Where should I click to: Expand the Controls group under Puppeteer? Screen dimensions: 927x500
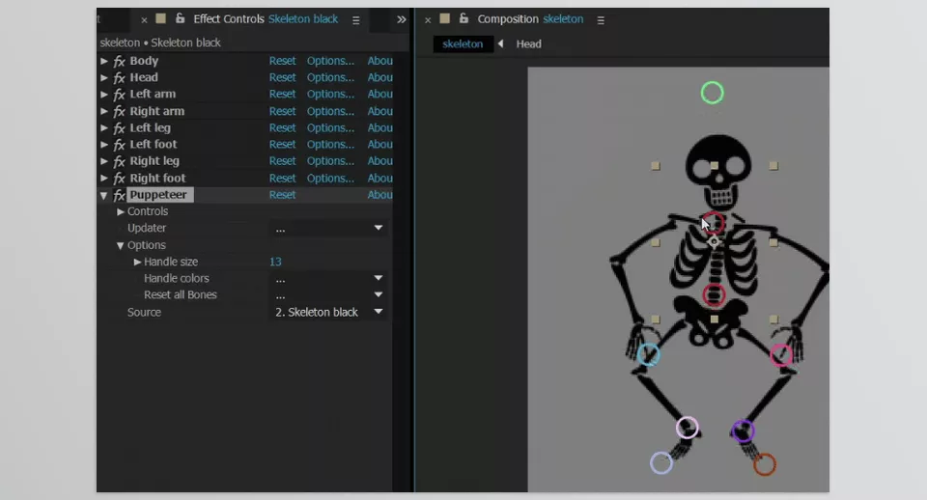coord(121,211)
